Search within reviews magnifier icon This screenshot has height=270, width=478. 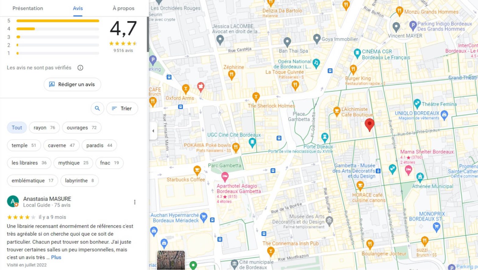click(97, 109)
